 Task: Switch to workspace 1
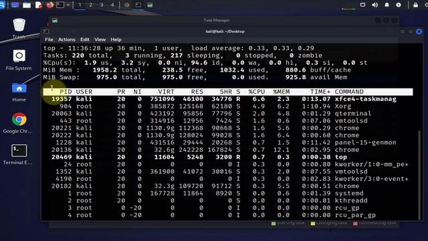(x=80, y=5)
